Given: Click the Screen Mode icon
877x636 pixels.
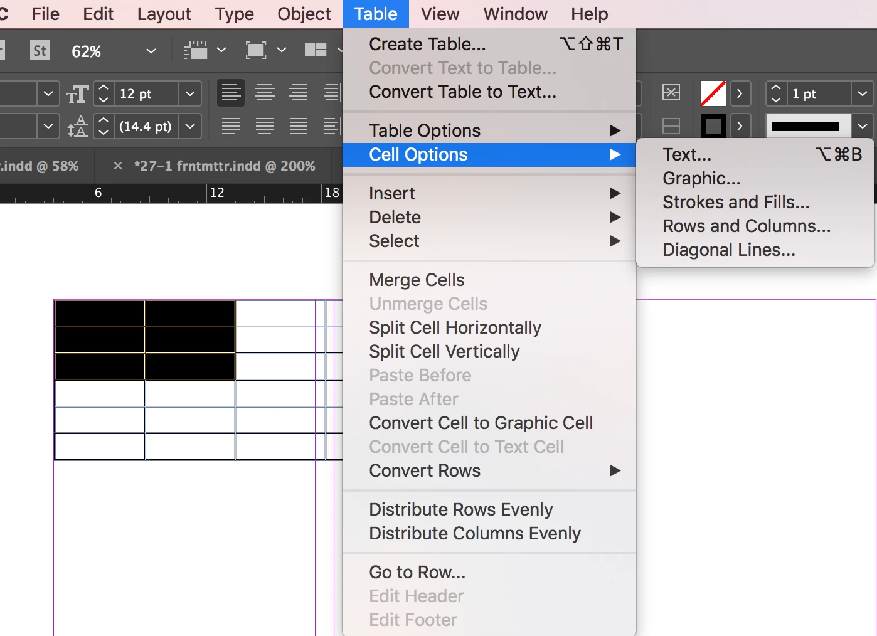Looking at the screenshot, I should (x=256, y=50).
